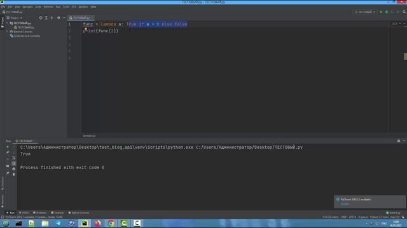The image size is (407, 228).
Task: Toggle the Project tool window side tab
Action: click(3, 23)
